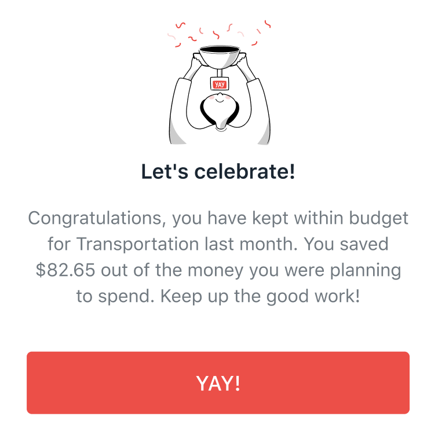438x442 pixels.
Task: Click the "kept within budget" phrase
Action: (330, 219)
